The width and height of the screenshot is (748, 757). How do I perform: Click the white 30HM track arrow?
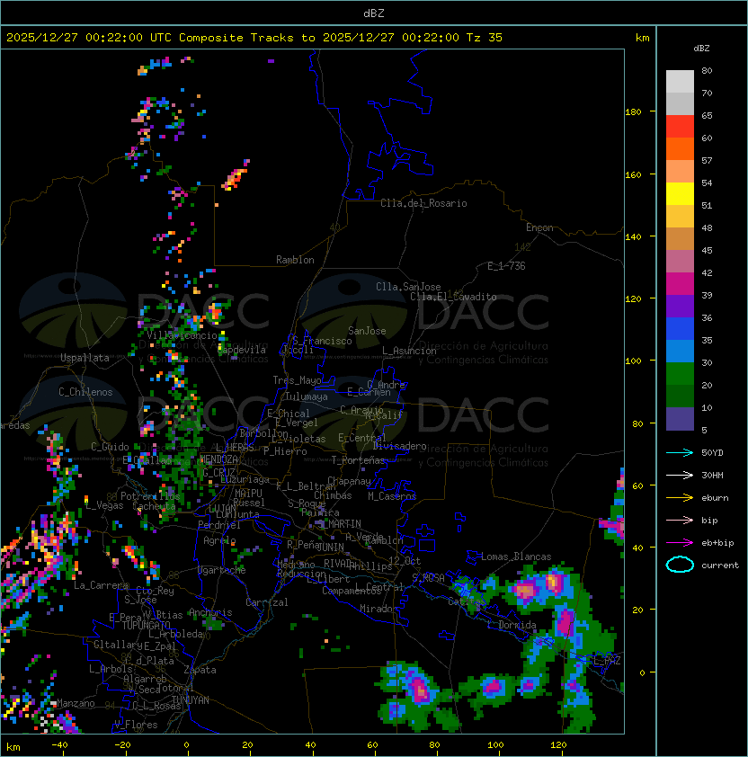(680, 476)
